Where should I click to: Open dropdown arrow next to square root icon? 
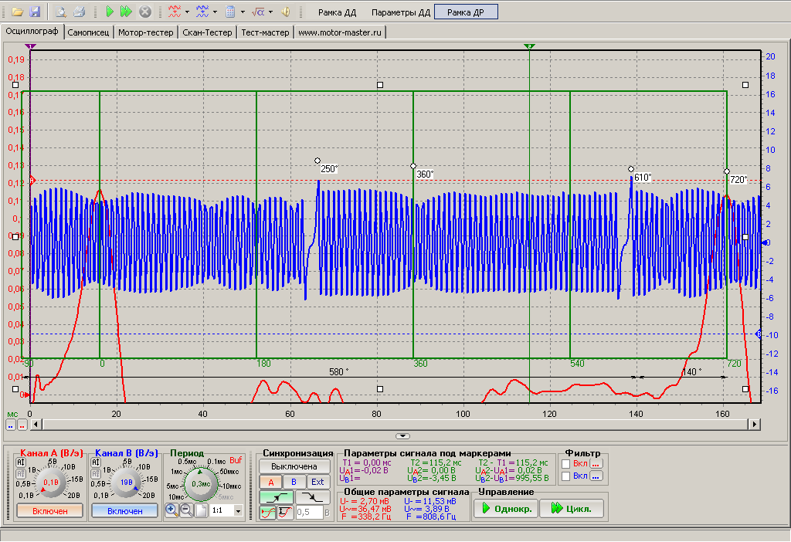point(271,12)
